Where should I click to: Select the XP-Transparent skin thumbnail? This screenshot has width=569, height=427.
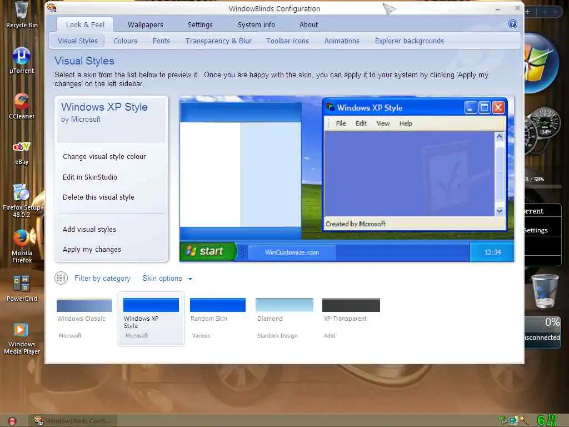(x=351, y=318)
